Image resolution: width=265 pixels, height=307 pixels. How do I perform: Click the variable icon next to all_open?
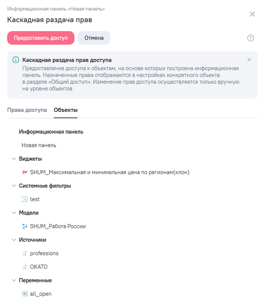click(25, 294)
